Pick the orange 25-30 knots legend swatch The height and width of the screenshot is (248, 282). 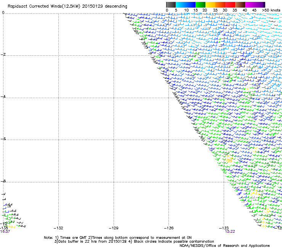click(220, 5)
